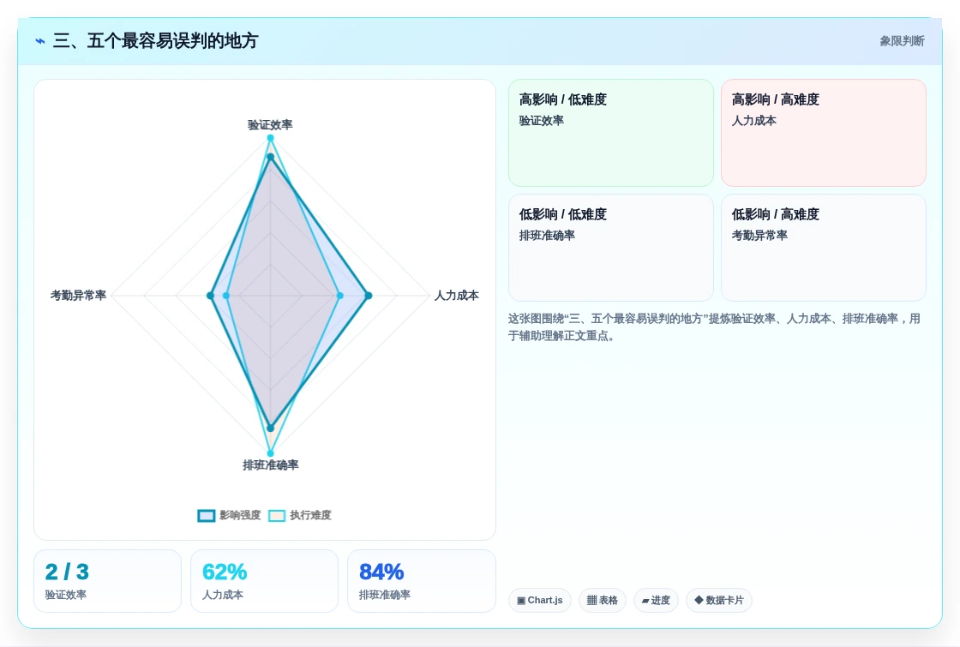Click 排班准确率 text in the quadrant card
960x647 pixels.
[x=547, y=236]
